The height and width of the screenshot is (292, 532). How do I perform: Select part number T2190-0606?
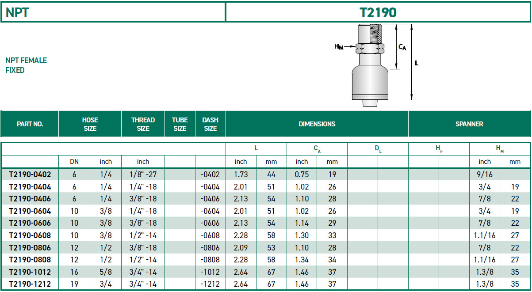(30, 223)
